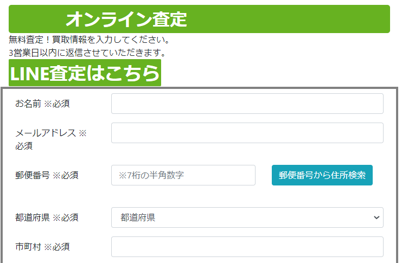Click the 郵便番号 label text
This screenshot has width=402, height=263.
pos(33,175)
